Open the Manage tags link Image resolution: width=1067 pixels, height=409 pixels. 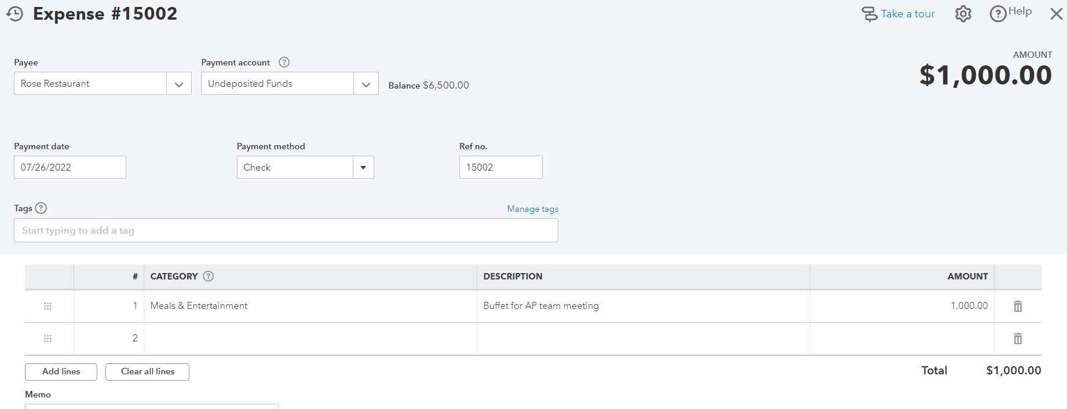click(x=532, y=209)
